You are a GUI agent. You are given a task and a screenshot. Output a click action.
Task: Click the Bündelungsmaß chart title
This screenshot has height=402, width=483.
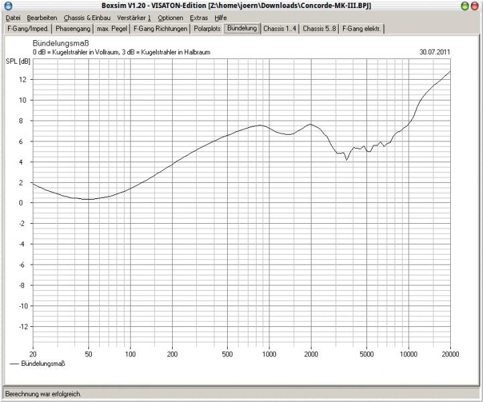point(61,43)
